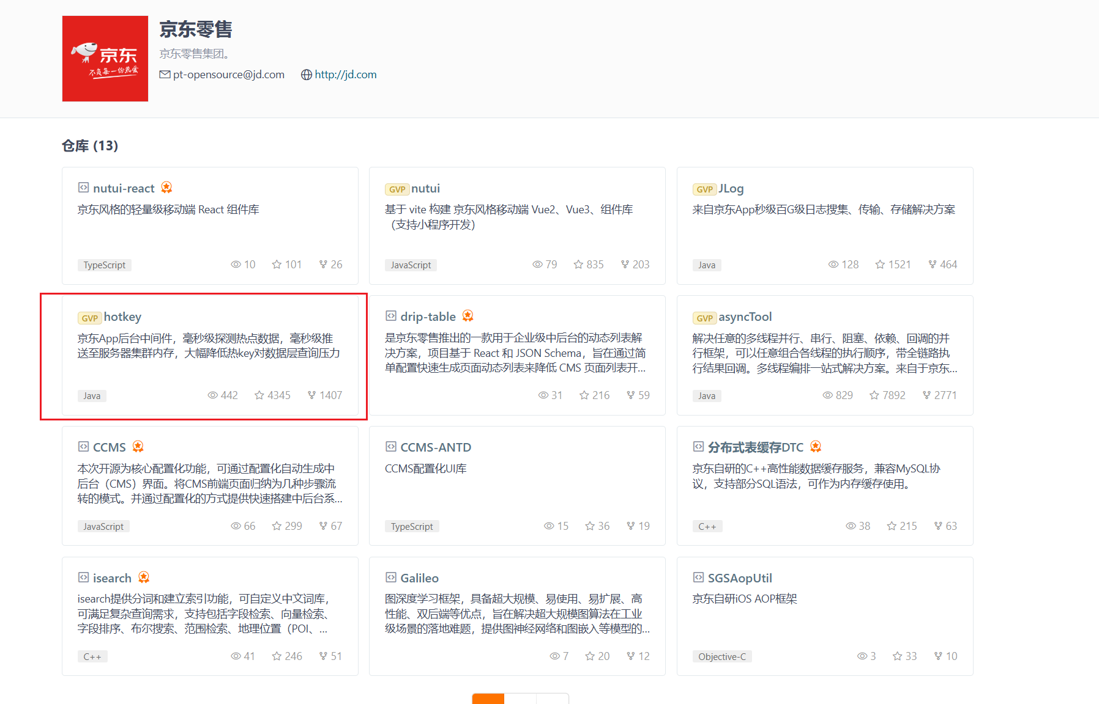Click the star icon on the CCMS card
The image size is (1099, 704).
[x=277, y=526]
